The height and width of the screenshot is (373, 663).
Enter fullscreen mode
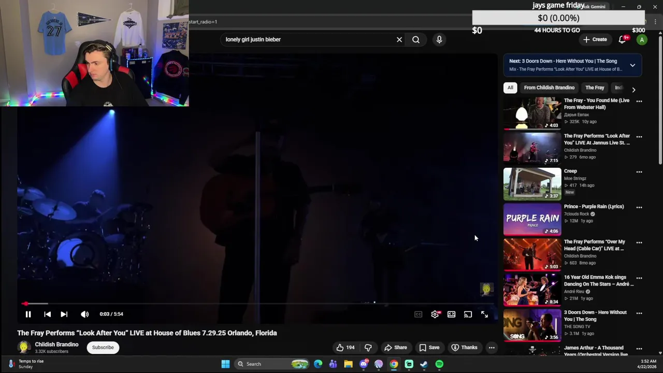click(x=484, y=314)
